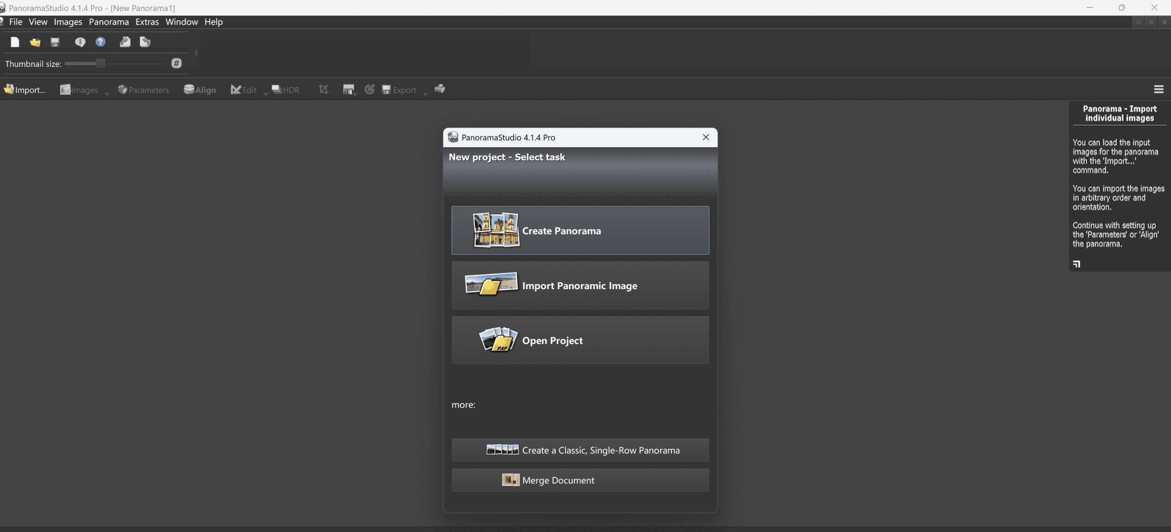Image resolution: width=1171 pixels, height=532 pixels.
Task: Click the inner document minimize button
Action: [1138, 22]
